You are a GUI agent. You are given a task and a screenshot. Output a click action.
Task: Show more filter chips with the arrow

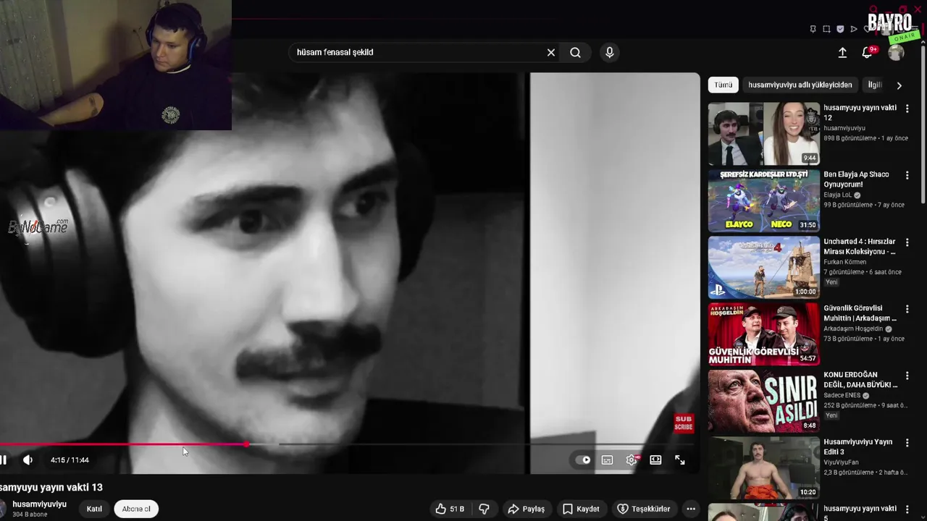899,85
